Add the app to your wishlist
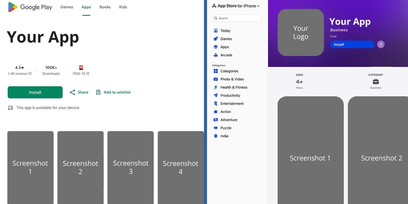The width and height of the screenshot is (408, 204). click(113, 92)
